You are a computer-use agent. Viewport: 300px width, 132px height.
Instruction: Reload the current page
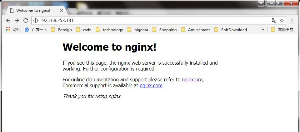click(26, 20)
